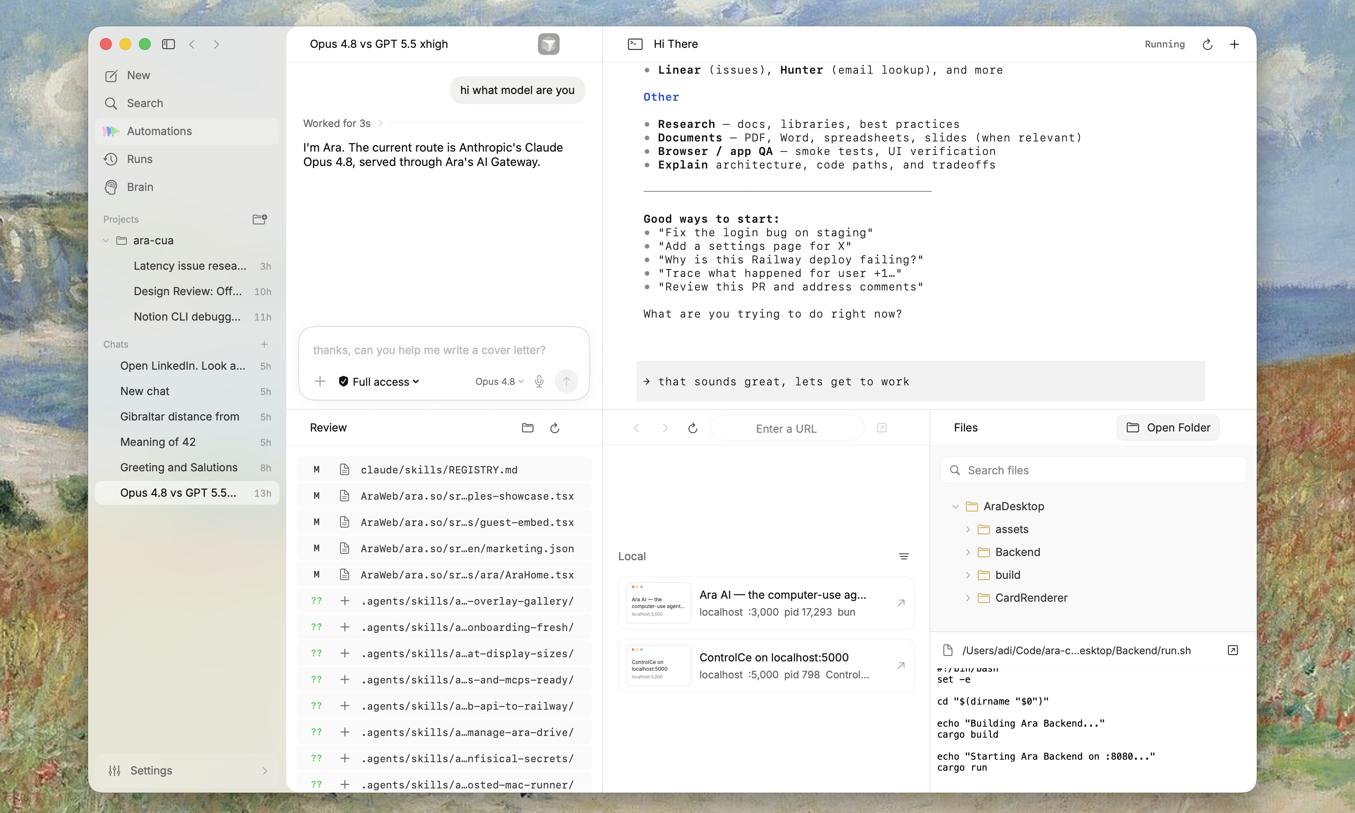
Task: Open the Gibraltar distance from chat
Action: pyautogui.click(x=187, y=416)
